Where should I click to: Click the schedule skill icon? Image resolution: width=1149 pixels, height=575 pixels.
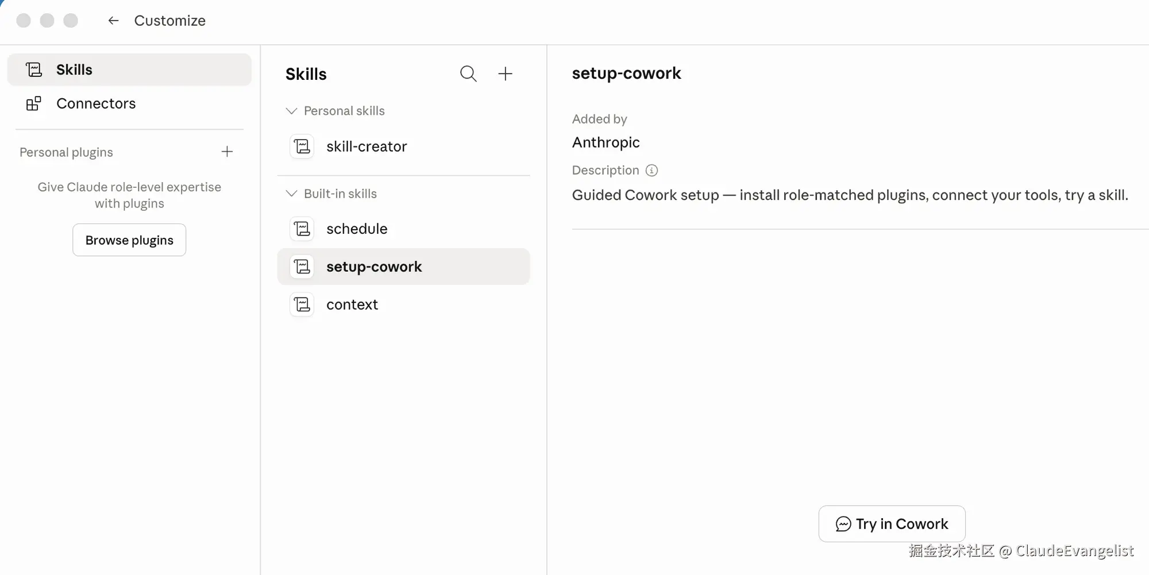coord(302,229)
